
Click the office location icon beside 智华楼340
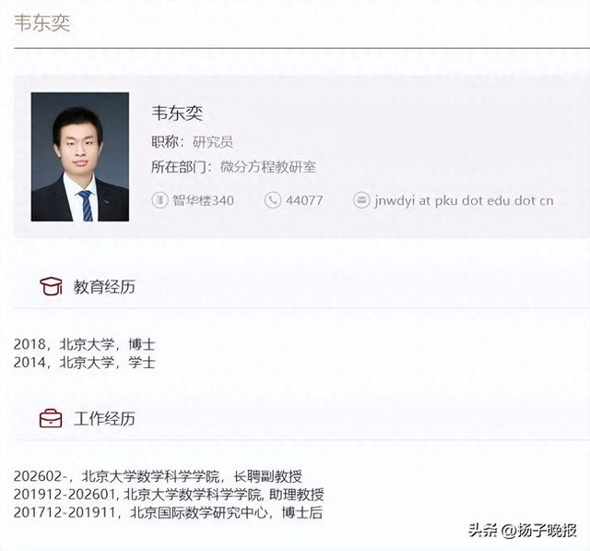point(159,200)
